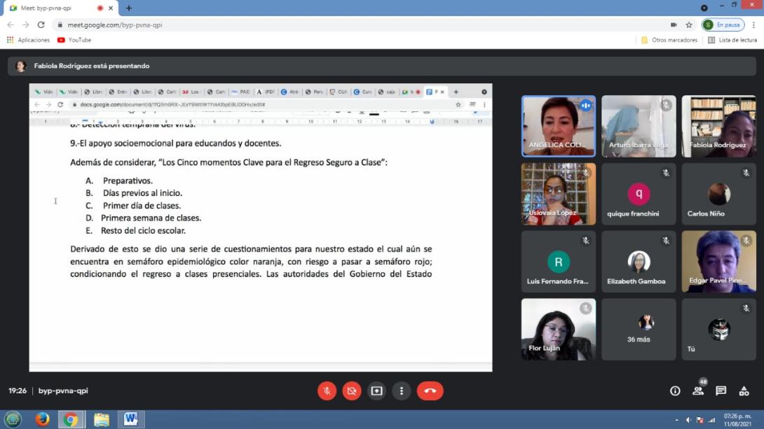Show the participants list panel
The width and height of the screenshot is (764, 429).
click(697, 391)
